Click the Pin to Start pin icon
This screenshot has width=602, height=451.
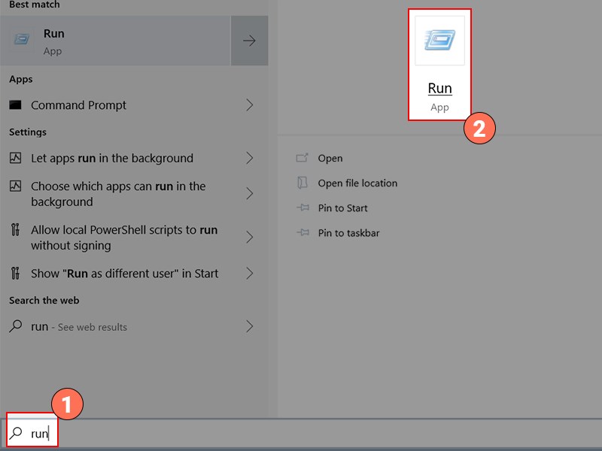303,208
